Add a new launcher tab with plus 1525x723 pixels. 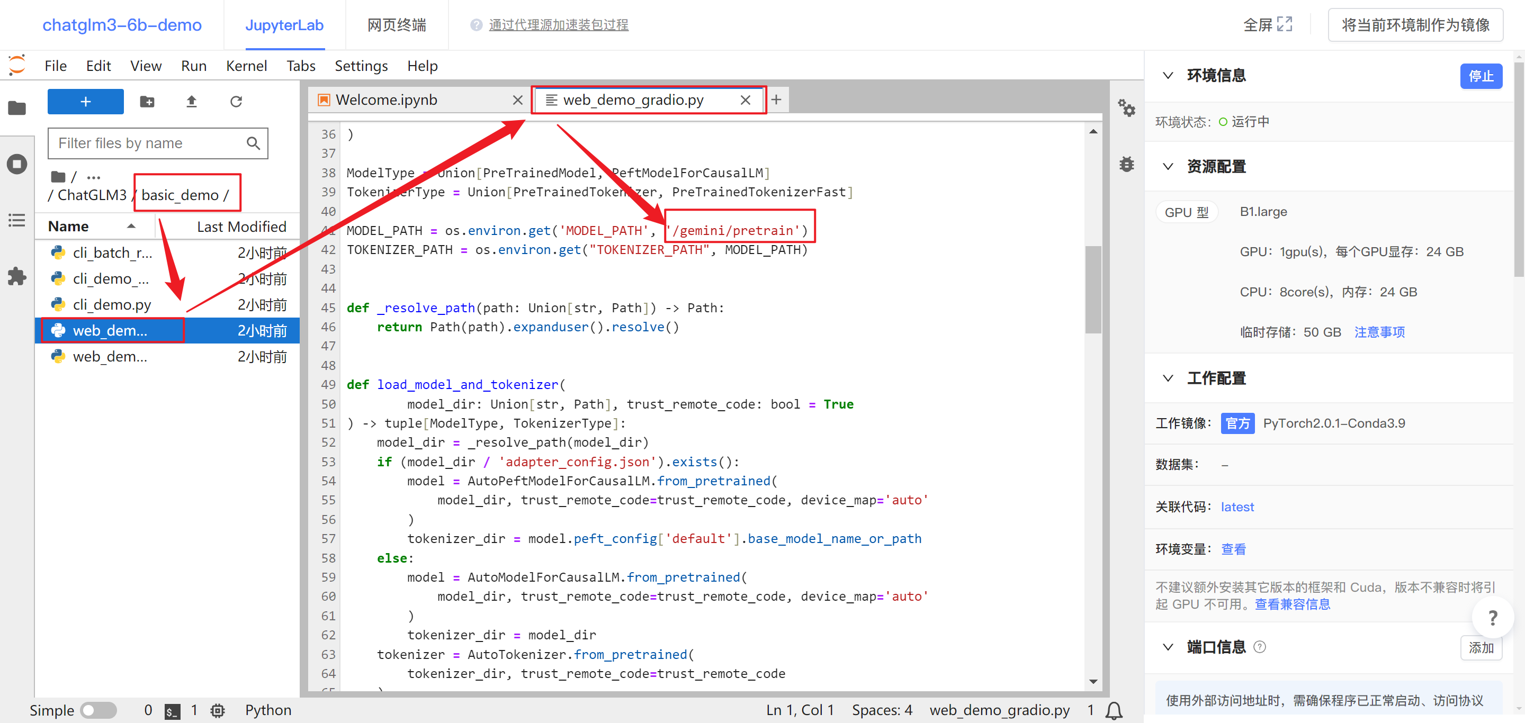[776, 100]
